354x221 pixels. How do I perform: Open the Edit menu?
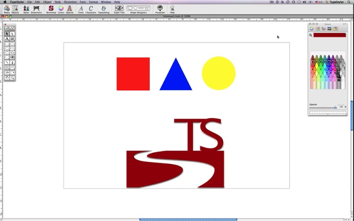[37, 2]
